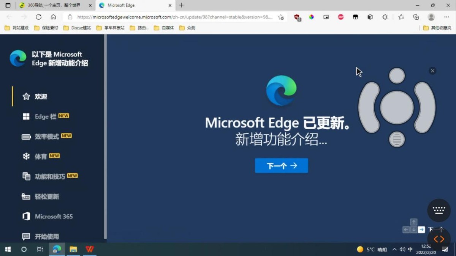456x256 pixels.
Task: View site information lock icon
Action: click(70, 17)
